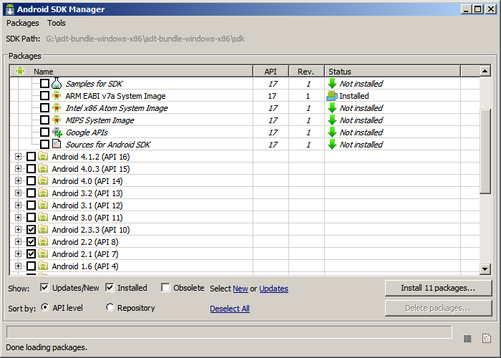Click the Android 3.0 (API 11) folder icon
501x358 pixels.
[x=43, y=217]
